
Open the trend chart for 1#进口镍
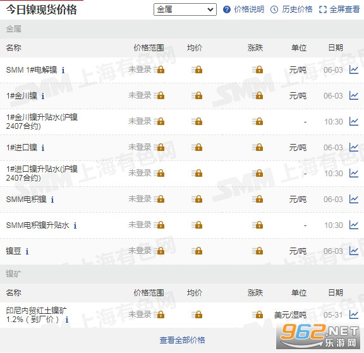[354, 147]
